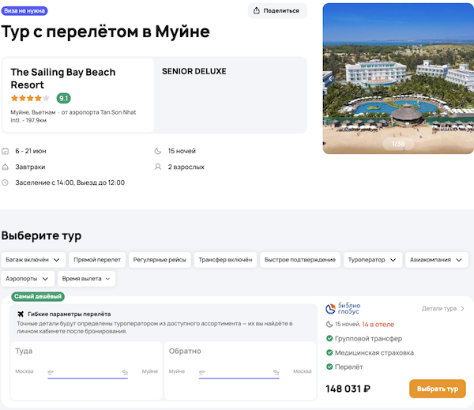Click the Поделиться share button

coord(276,11)
